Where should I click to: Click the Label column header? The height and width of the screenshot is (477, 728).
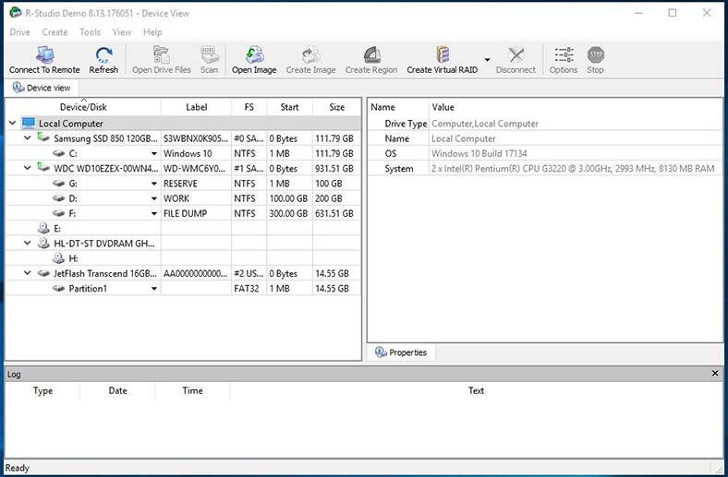click(197, 107)
